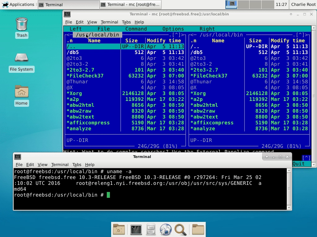Open Help menu in mc Terminal window
317x237 pixels.
(x=139, y=22)
